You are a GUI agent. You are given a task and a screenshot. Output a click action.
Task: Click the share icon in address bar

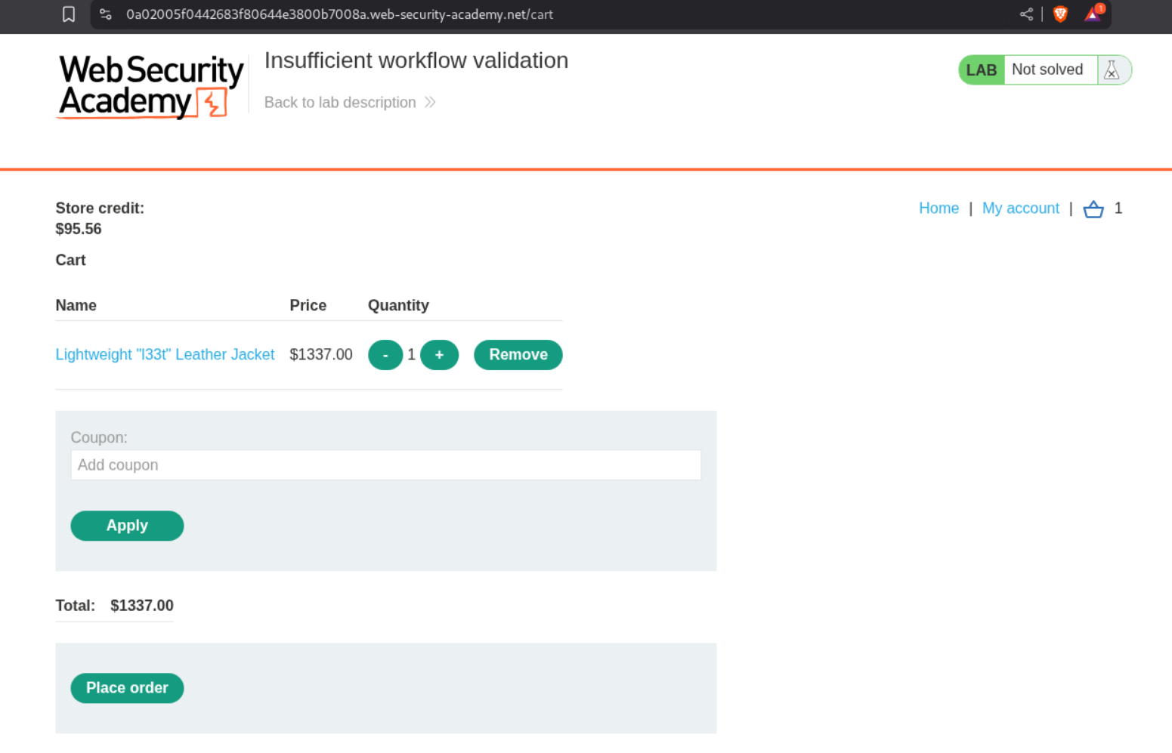pyautogui.click(x=1025, y=14)
